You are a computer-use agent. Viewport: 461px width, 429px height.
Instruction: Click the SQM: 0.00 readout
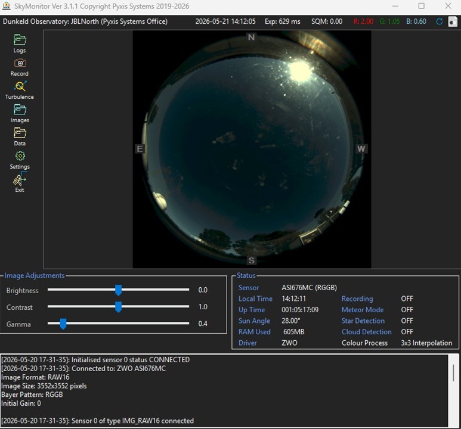327,21
